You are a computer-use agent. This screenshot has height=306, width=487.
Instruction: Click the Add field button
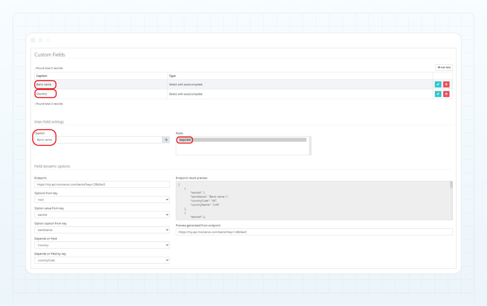pyautogui.click(x=444, y=67)
